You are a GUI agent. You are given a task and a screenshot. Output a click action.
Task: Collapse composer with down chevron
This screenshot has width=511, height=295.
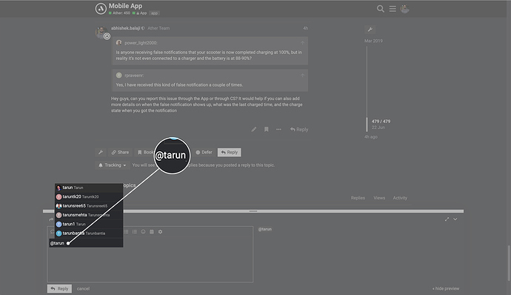pos(455,219)
